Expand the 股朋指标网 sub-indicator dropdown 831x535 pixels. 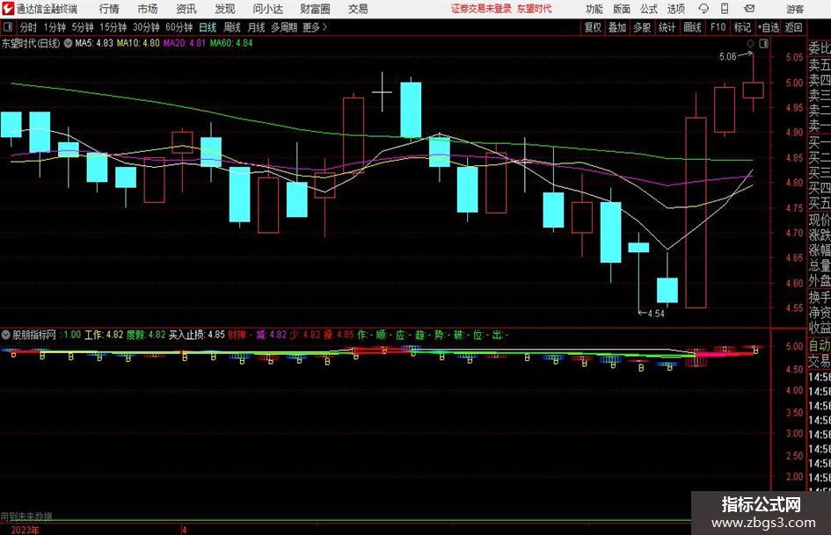[x=6, y=335]
